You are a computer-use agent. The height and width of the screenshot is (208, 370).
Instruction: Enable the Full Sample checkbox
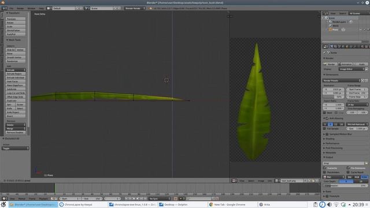(324, 128)
